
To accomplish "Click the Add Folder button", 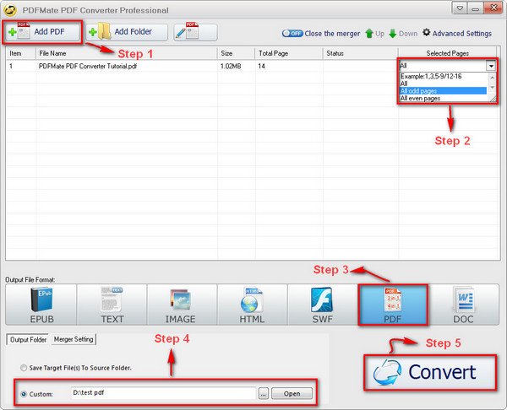I will click(127, 32).
